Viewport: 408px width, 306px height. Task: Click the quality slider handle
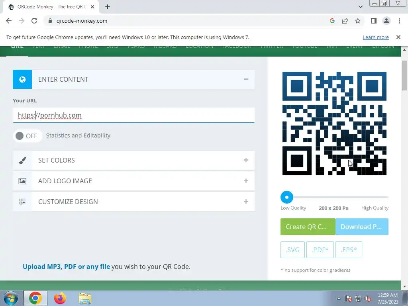(x=287, y=197)
